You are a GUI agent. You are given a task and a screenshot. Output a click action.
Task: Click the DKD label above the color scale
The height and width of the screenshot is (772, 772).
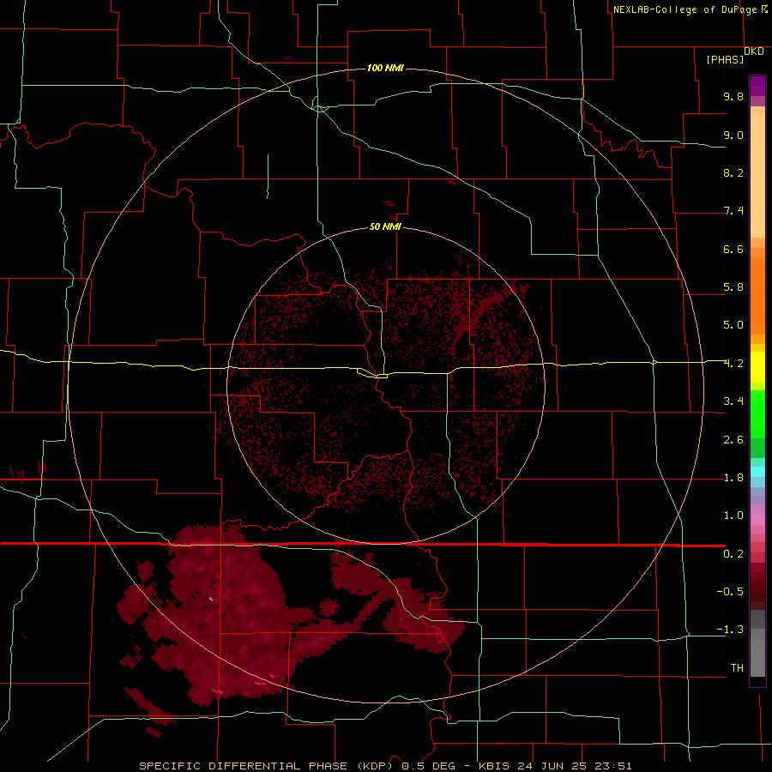pyautogui.click(x=754, y=51)
